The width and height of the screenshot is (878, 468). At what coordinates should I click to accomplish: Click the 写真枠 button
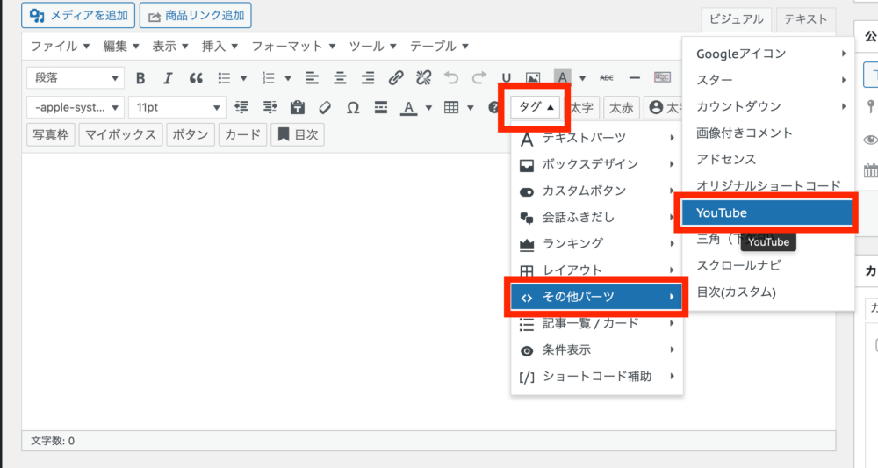point(51,134)
